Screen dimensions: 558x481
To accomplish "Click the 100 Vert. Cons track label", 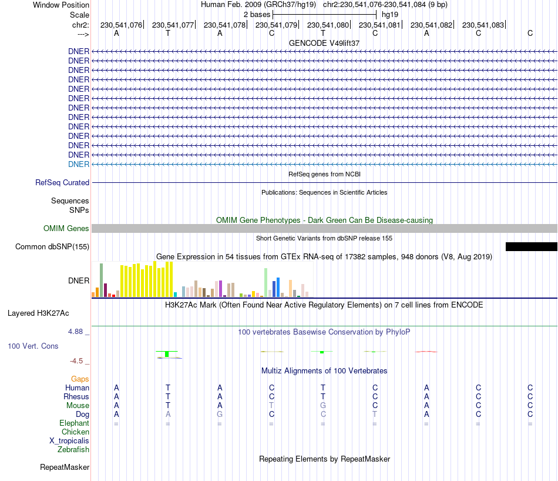I will click(33, 346).
